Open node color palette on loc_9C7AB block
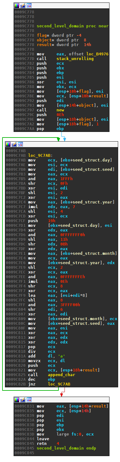 click(x=9, y=144)
